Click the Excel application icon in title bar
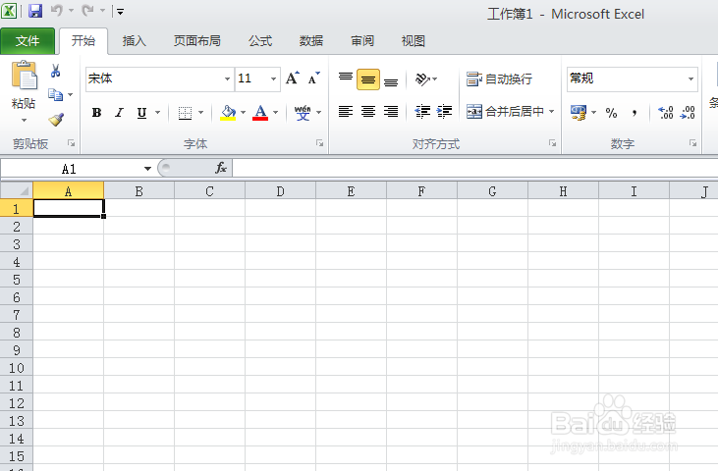Screen dimensions: 718x471 pyautogui.click(x=9, y=11)
